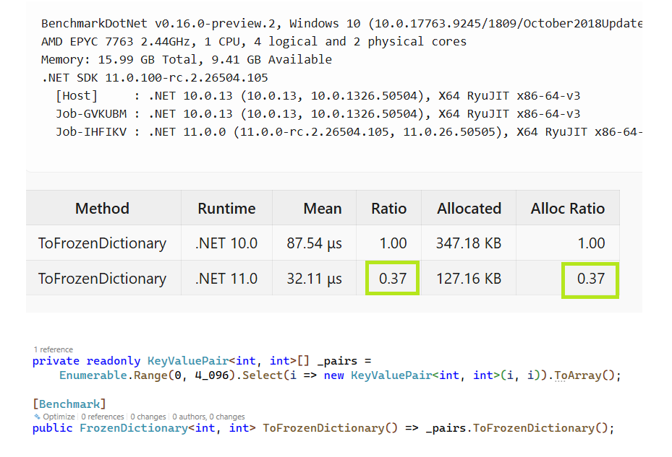
Task: Click the 347.18 KB allocated value
Action: tap(469, 243)
